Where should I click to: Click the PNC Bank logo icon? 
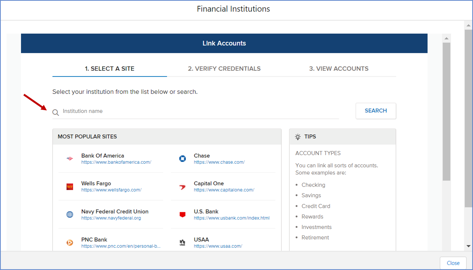(x=70, y=243)
